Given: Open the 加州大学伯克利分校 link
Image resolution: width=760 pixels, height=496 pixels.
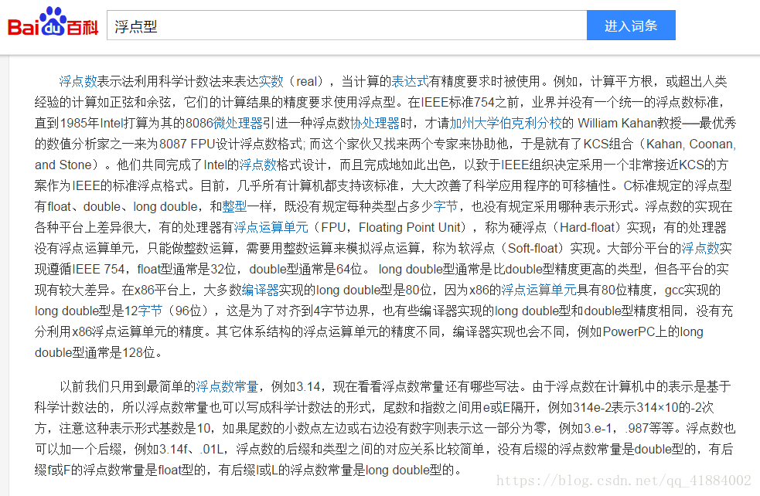Looking at the screenshot, I should coord(506,123).
